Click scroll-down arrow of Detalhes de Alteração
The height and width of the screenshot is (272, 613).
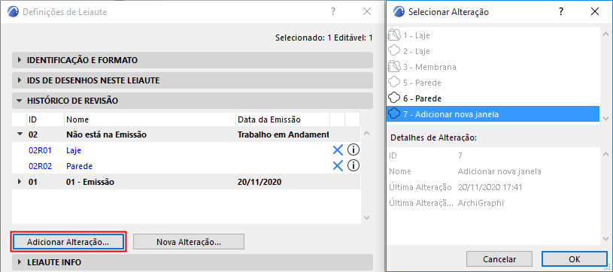click(605, 239)
